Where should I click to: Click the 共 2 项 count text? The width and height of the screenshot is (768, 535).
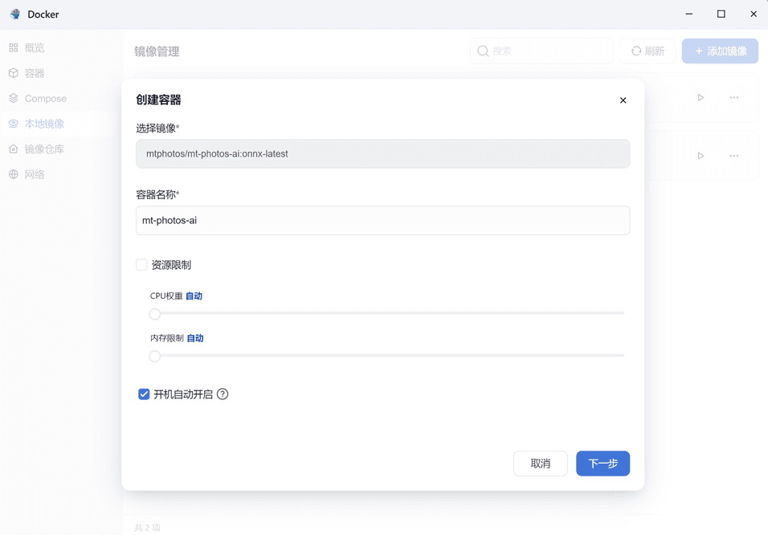point(148,528)
